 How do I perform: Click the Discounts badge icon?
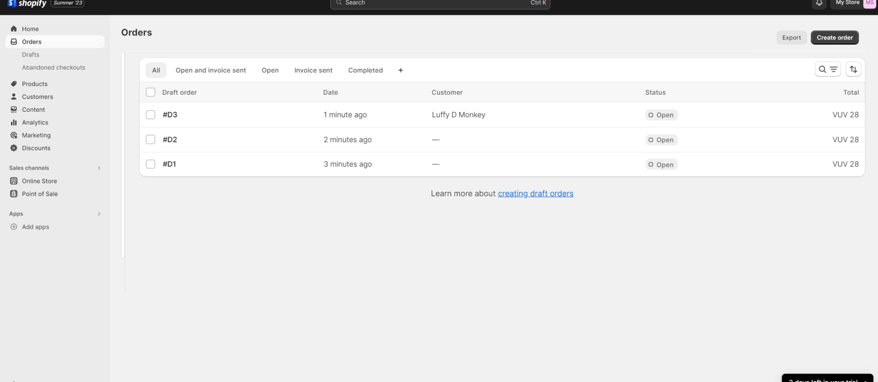pos(14,148)
